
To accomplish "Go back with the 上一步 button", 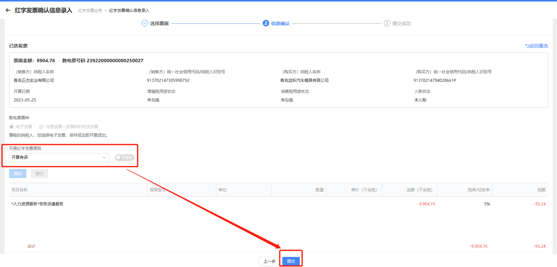I will (269, 261).
